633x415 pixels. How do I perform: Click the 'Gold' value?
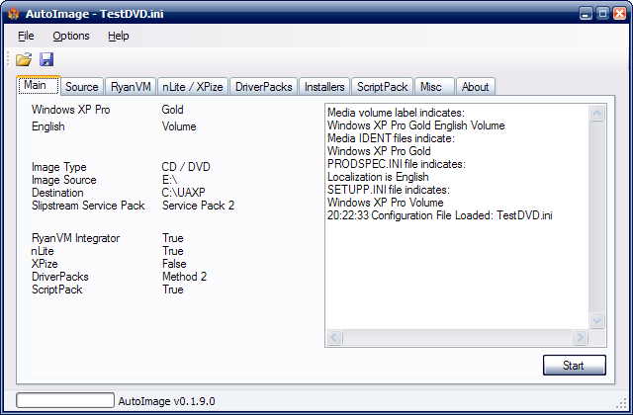172,110
